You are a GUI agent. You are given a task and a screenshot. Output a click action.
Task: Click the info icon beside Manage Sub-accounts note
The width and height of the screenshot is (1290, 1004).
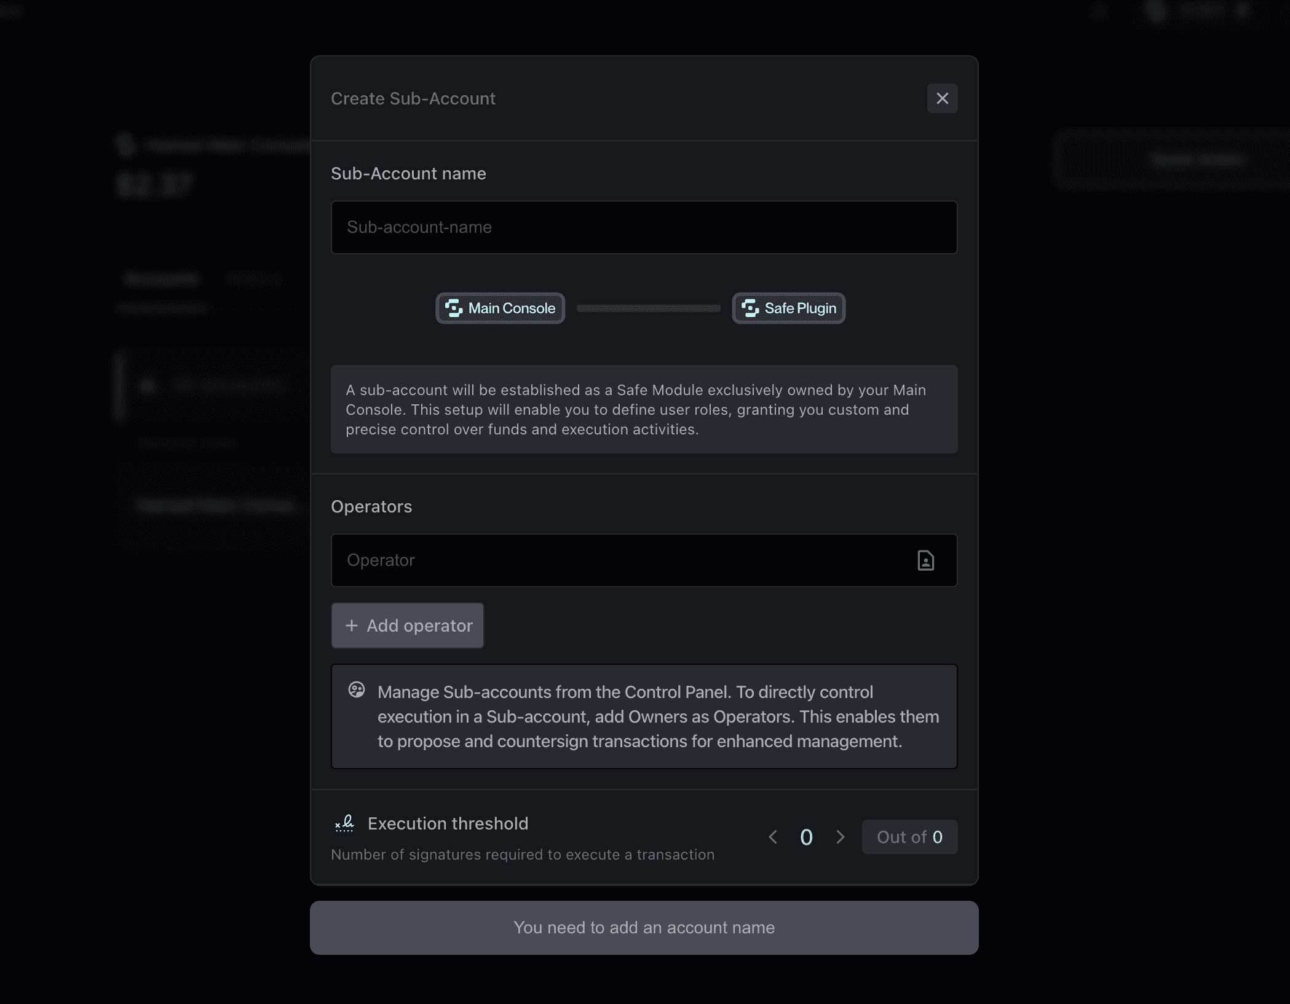pyautogui.click(x=357, y=690)
